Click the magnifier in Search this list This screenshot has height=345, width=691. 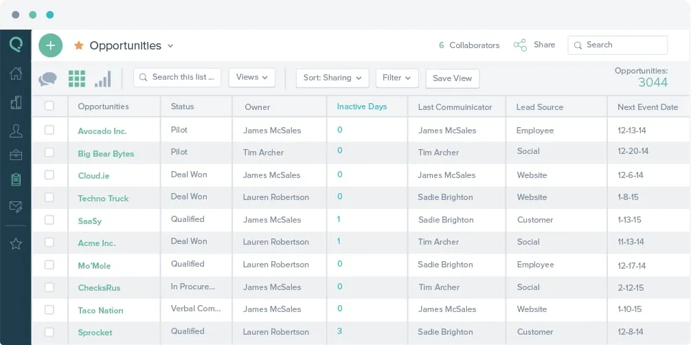tap(144, 77)
